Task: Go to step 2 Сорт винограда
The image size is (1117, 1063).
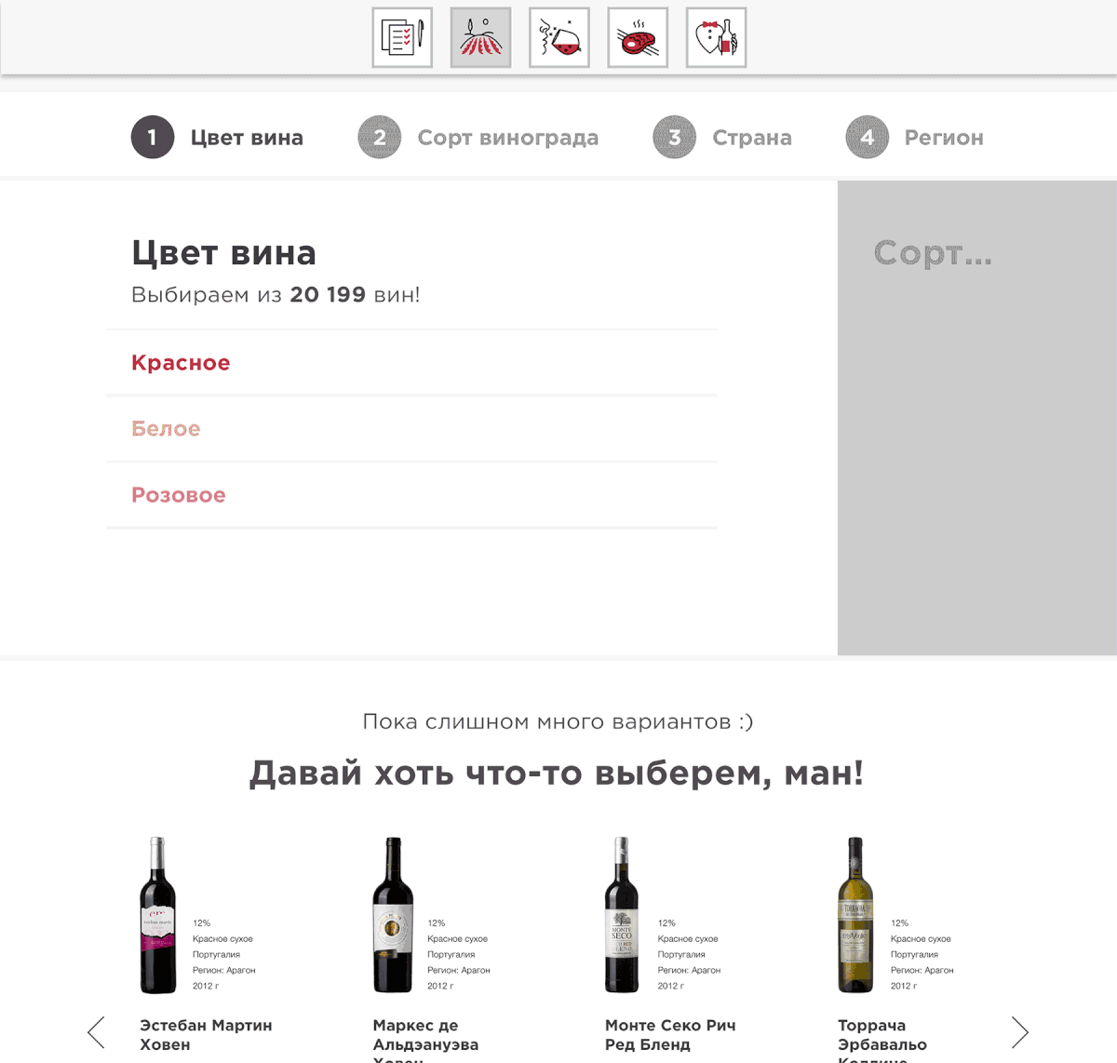Action: (478, 138)
